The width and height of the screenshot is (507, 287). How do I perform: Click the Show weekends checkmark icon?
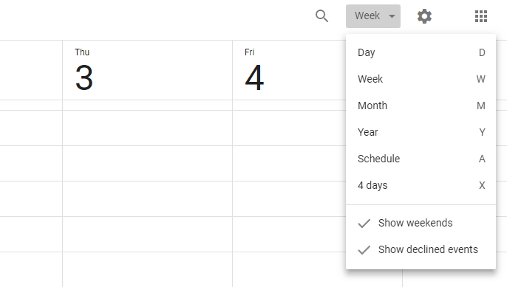[364, 224]
